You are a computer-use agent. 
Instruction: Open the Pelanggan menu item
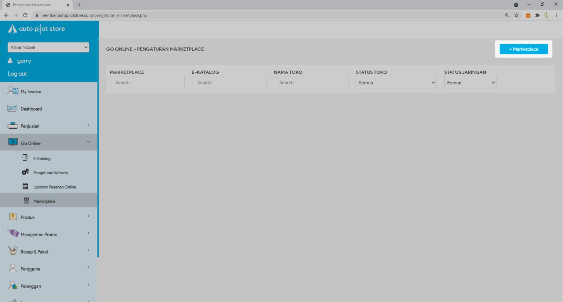31,286
